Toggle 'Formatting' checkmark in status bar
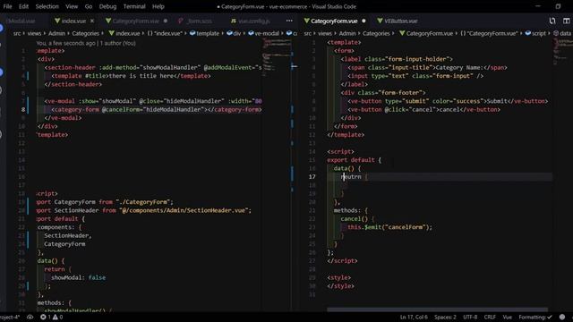Viewport: 573px width, 322px height. 535,317
